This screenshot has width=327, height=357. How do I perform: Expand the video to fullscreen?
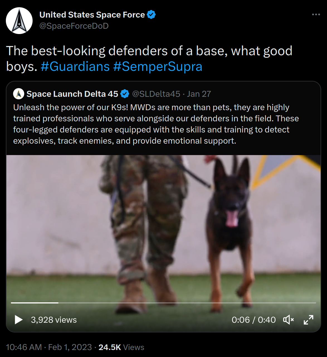(308, 320)
